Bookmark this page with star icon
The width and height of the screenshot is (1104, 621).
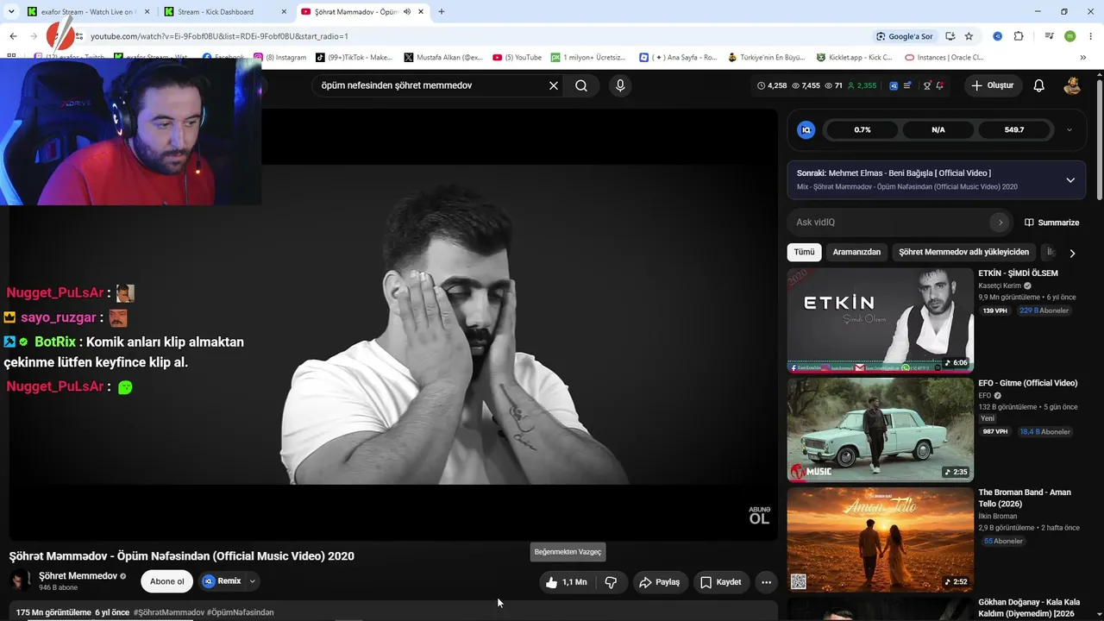969,36
